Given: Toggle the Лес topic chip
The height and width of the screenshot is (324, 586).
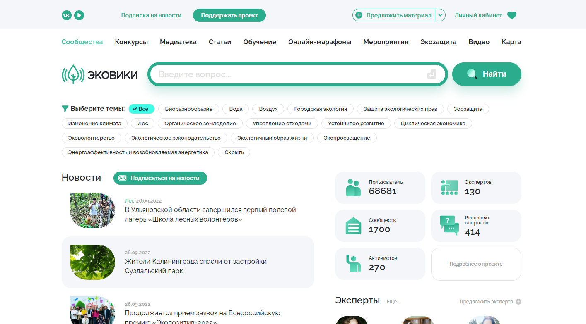Looking at the screenshot, I should click(143, 123).
